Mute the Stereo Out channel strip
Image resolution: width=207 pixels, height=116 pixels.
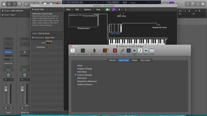click(22, 108)
